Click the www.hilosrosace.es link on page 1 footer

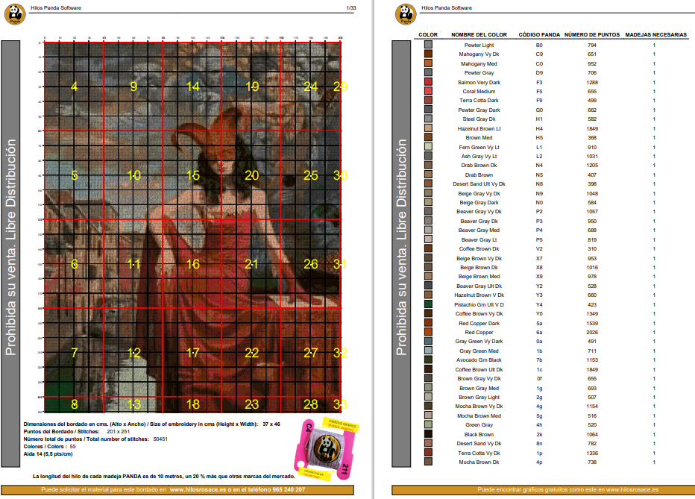point(198,490)
